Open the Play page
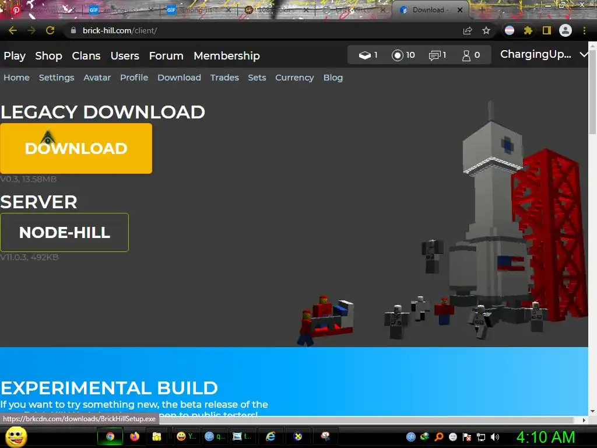The image size is (597, 448). coord(15,55)
